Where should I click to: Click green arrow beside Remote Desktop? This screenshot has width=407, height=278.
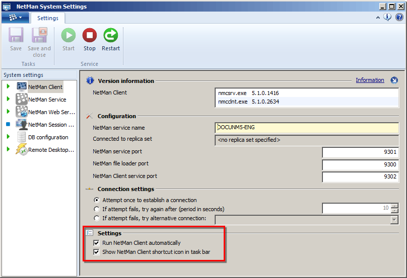(8, 149)
